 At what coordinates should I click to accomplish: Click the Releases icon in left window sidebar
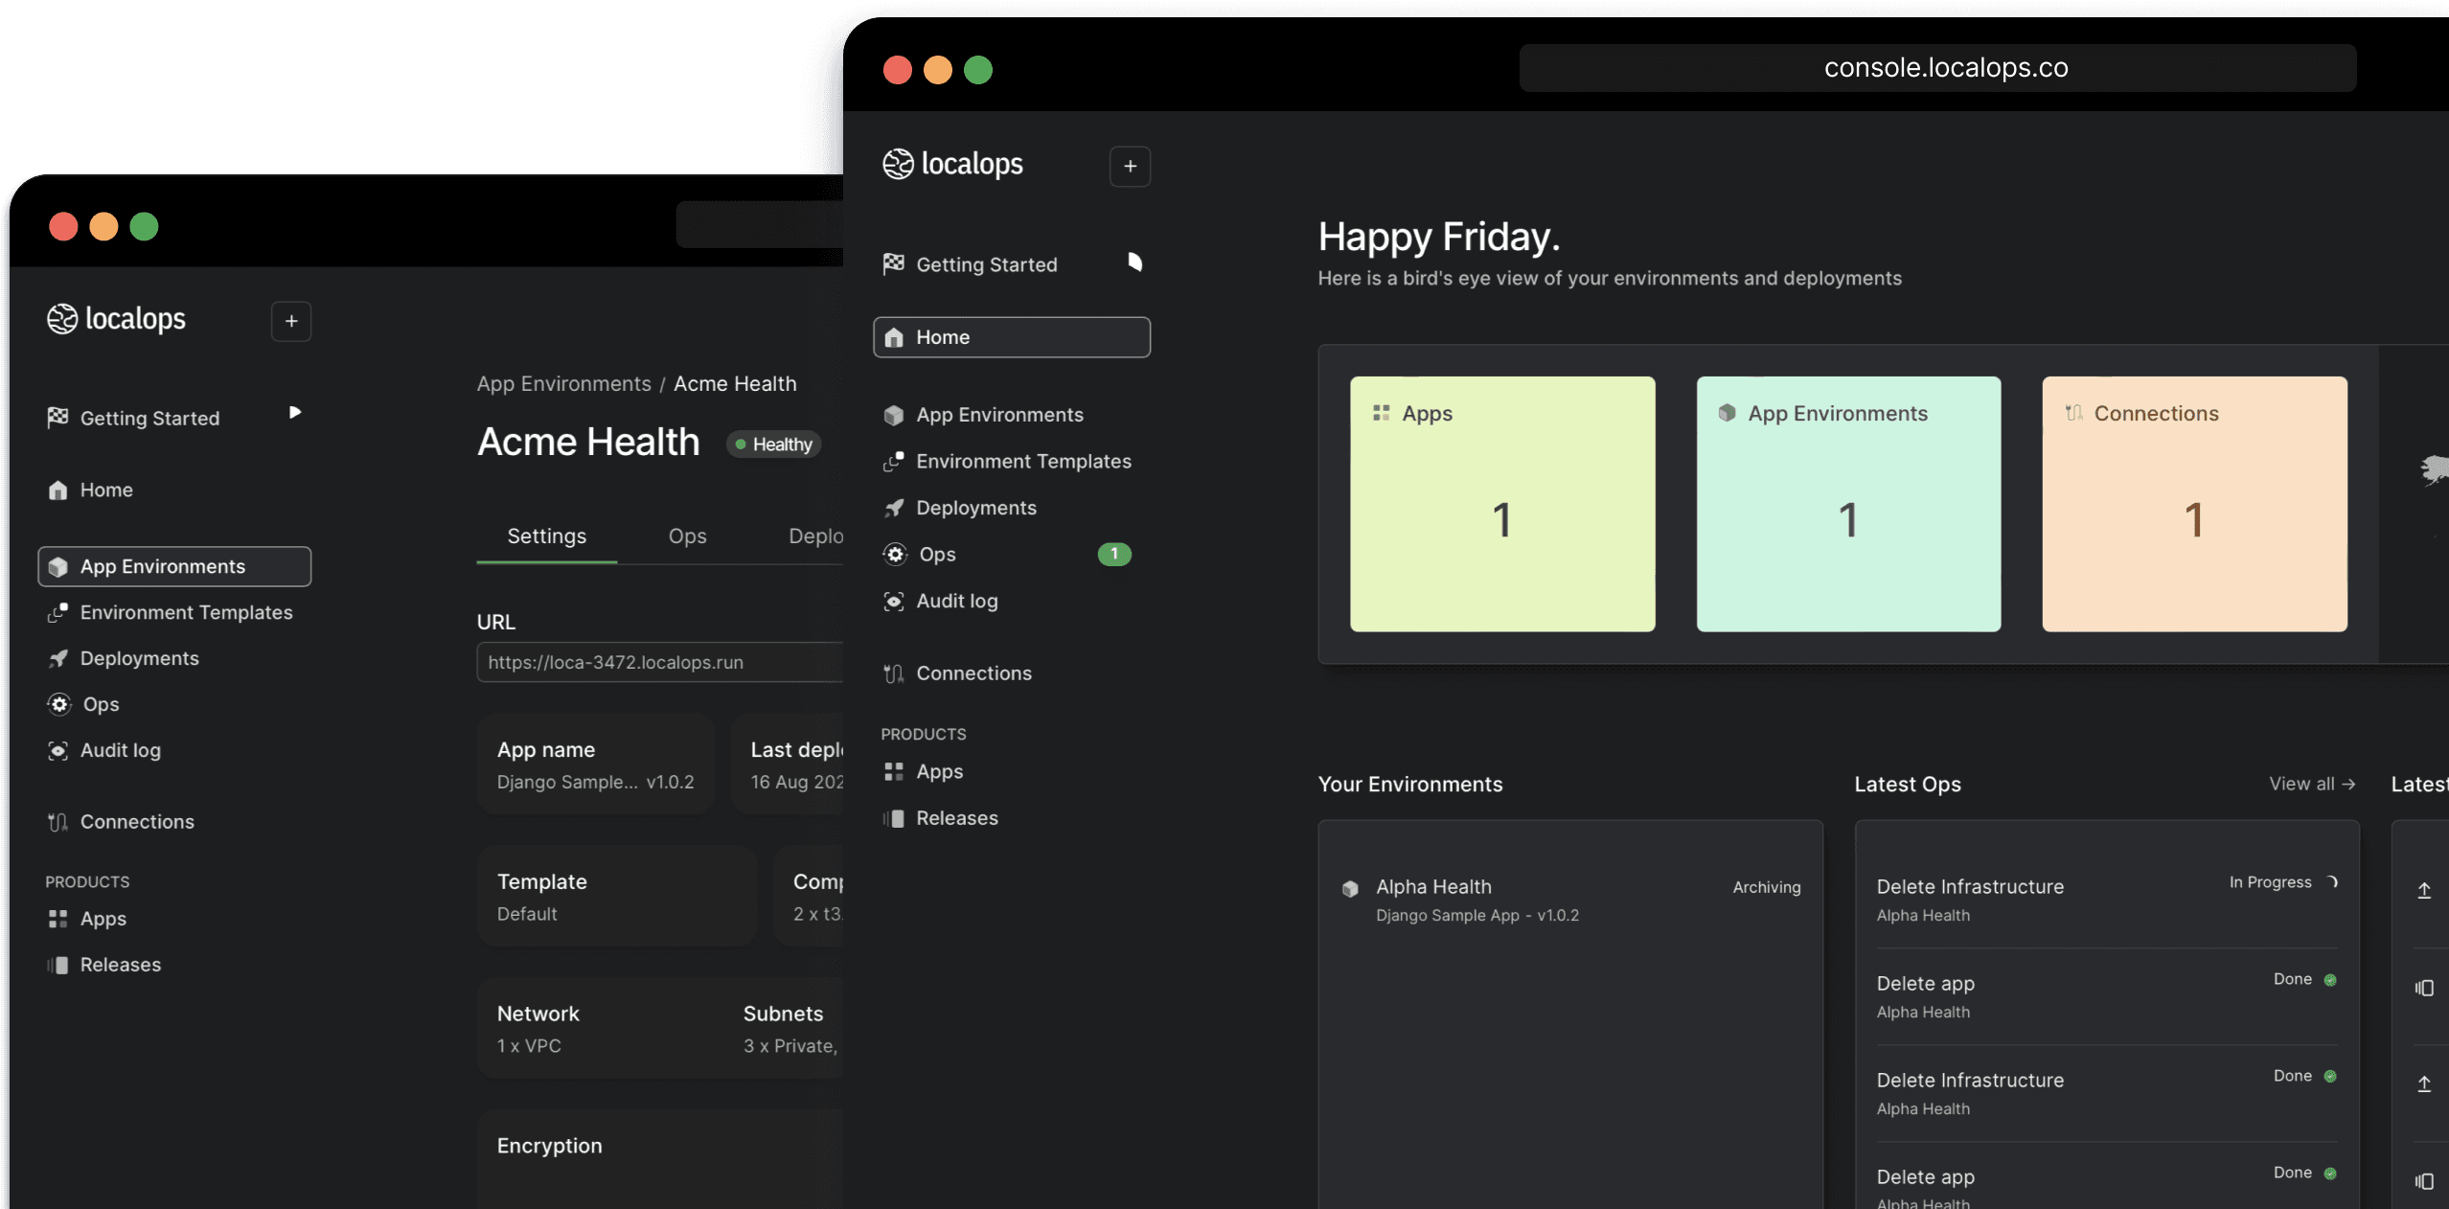click(x=57, y=965)
